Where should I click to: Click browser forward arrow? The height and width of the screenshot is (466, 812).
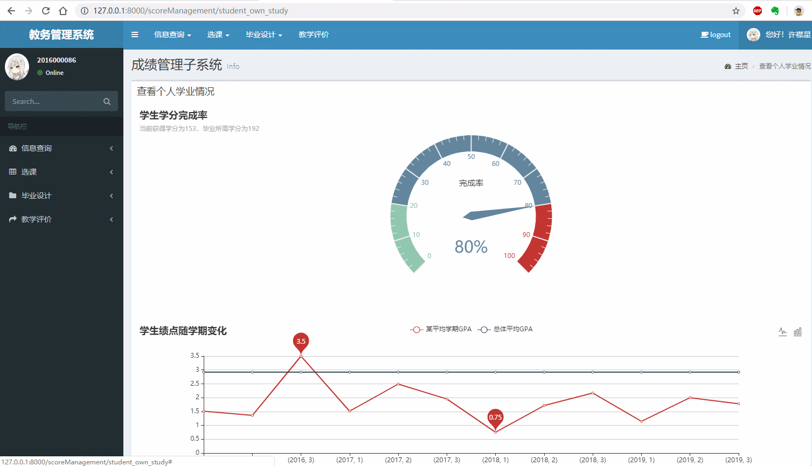click(x=29, y=11)
